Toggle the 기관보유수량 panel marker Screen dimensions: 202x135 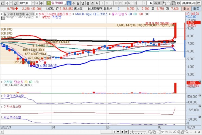2,107
